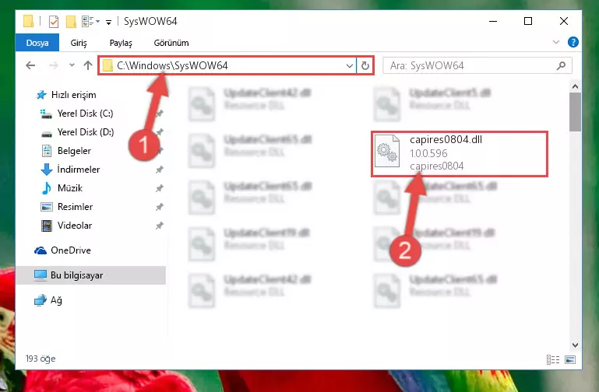Select OneDrive in the navigation pane
This screenshot has width=599, height=392.
coord(71,250)
